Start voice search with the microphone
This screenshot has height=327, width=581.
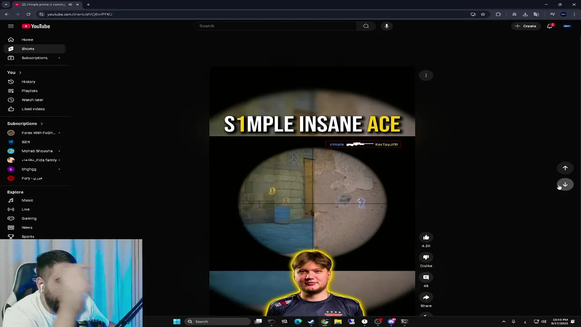point(387,26)
